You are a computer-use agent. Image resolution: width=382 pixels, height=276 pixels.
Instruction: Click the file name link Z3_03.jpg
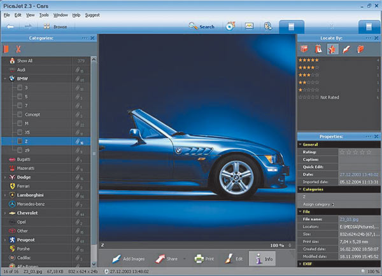point(349,219)
